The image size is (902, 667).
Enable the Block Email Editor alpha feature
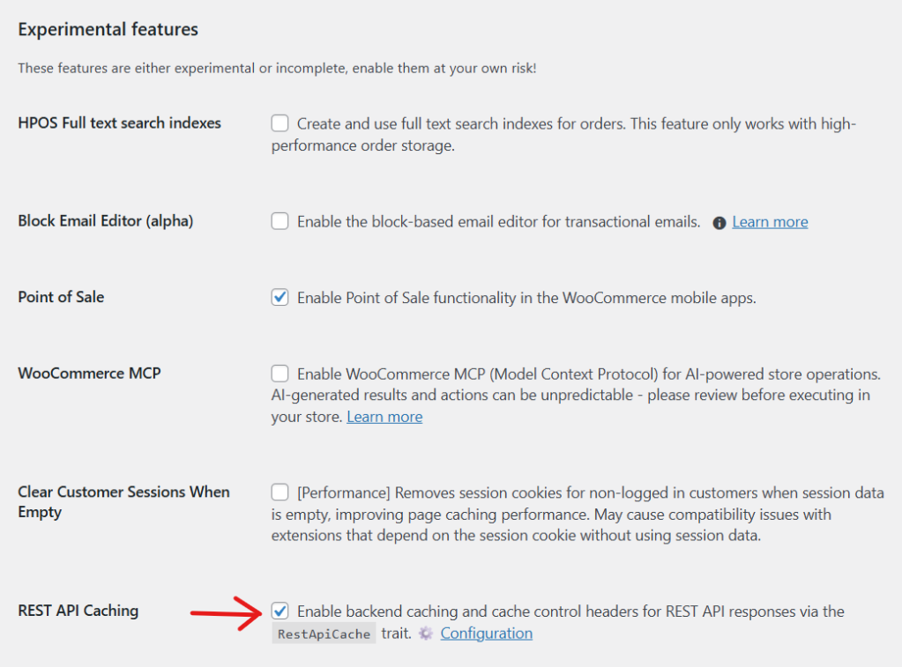click(280, 221)
